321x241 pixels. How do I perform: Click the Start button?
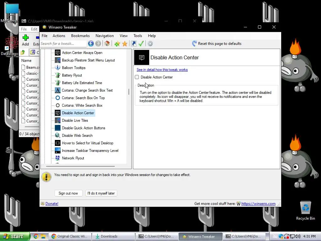(15, 236)
